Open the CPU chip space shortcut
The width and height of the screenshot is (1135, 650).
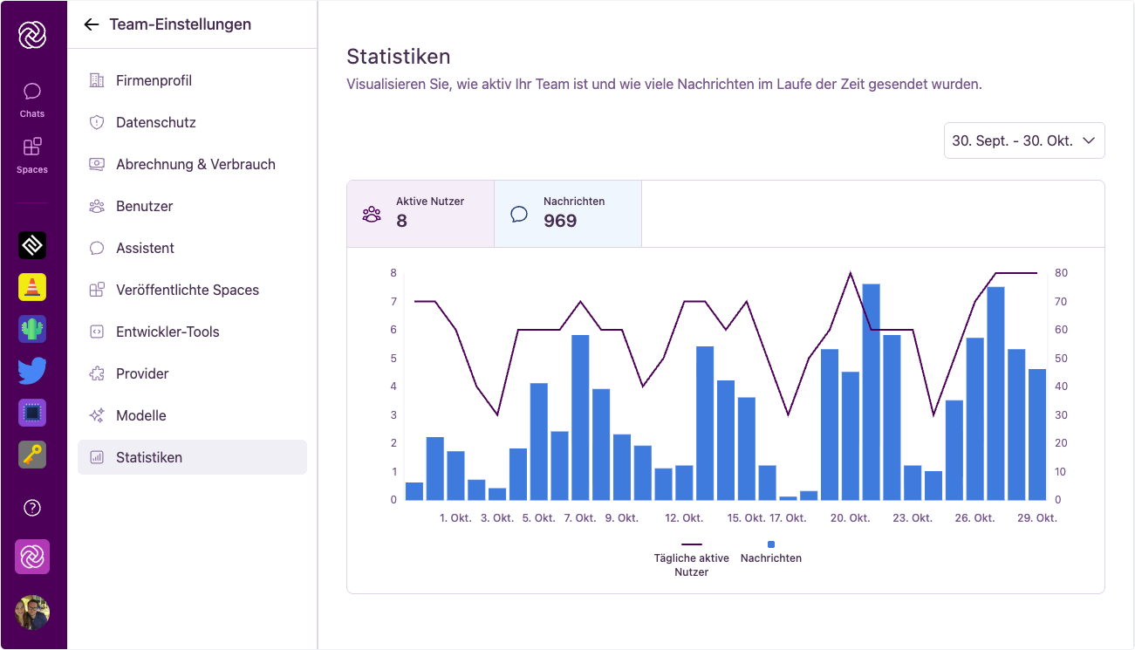31,412
